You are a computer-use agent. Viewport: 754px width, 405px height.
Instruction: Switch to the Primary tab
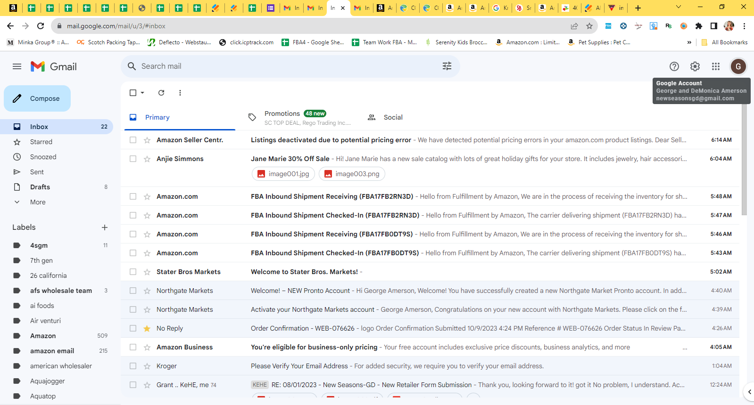coord(180,117)
